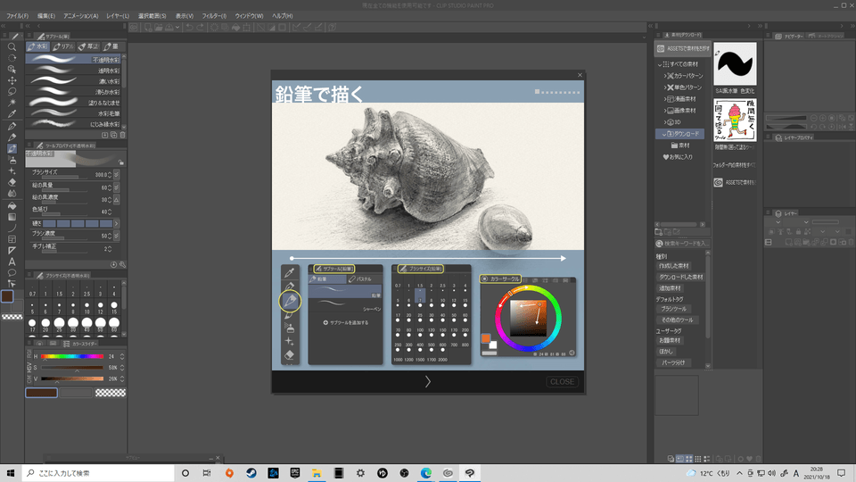The image size is (856, 482).
Task: Expand the カラーパターン material folder
Action: [665, 76]
